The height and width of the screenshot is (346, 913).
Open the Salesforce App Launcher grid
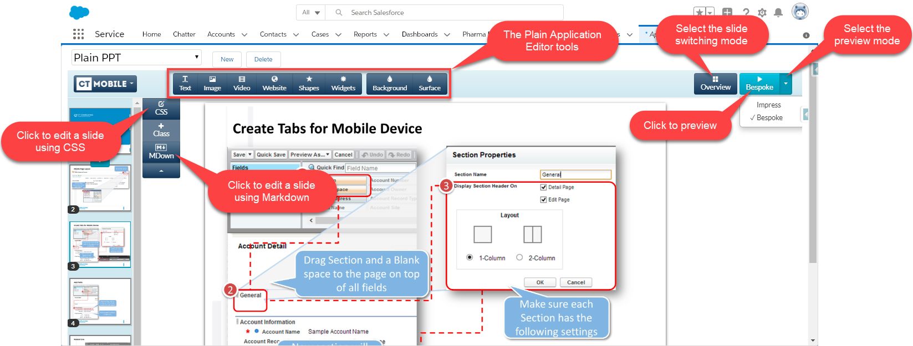(x=78, y=34)
